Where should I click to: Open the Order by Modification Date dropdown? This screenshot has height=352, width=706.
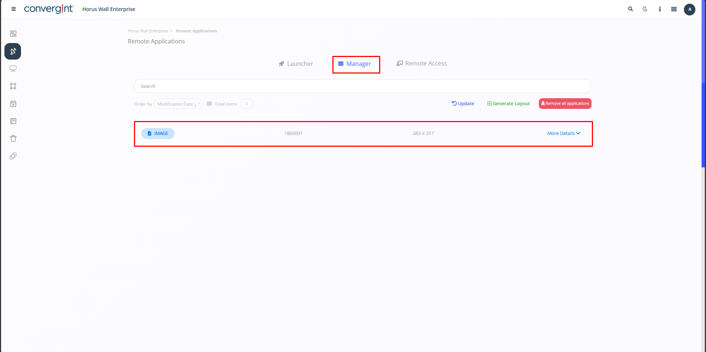(x=178, y=104)
